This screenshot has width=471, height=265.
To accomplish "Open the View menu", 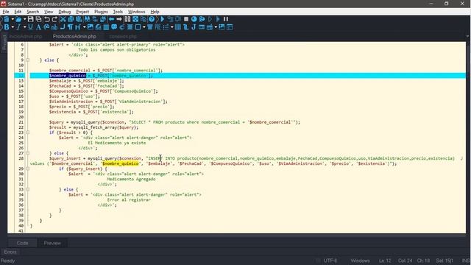I will coord(49,12).
